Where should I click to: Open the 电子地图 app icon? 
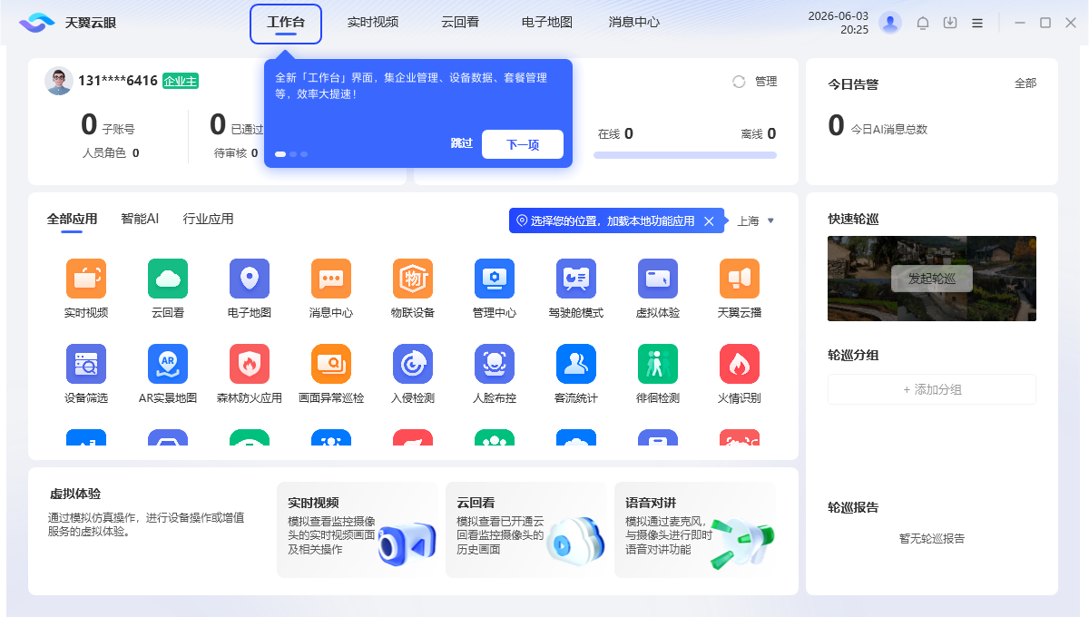250,279
